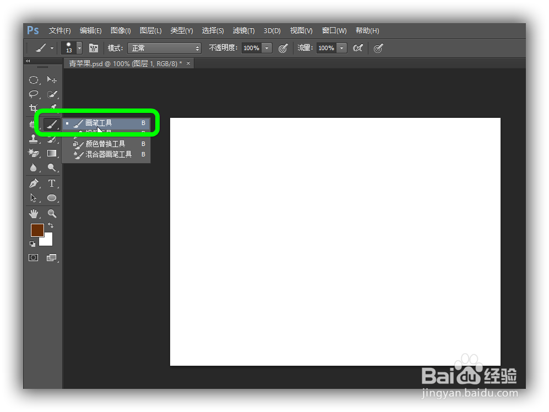Image resolution: width=549 pixels, height=412 pixels.
Task: Click the opacity 100% input field
Action: [252, 48]
